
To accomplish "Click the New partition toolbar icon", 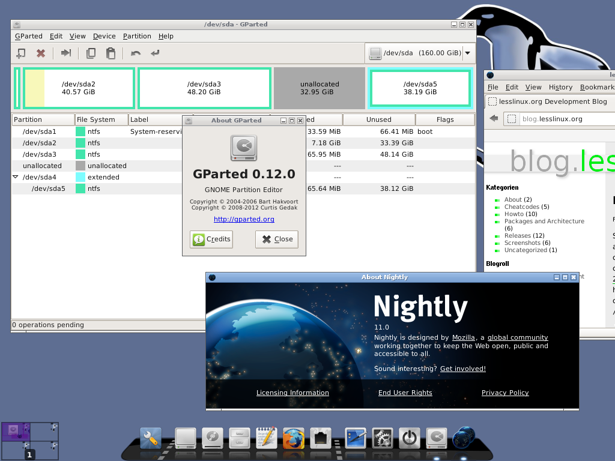I will pyautogui.click(x=21, y=53).
